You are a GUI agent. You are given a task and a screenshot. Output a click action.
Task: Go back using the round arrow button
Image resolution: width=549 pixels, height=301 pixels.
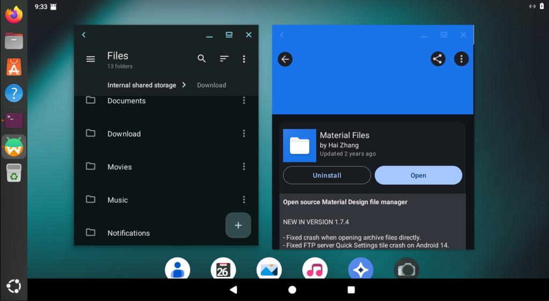click(285, 59)
